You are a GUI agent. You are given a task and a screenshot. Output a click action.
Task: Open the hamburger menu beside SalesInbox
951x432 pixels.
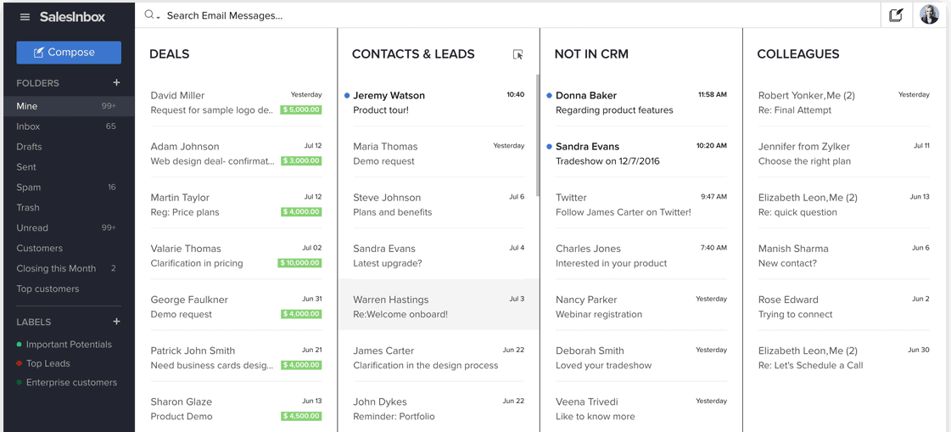[25, 17]
